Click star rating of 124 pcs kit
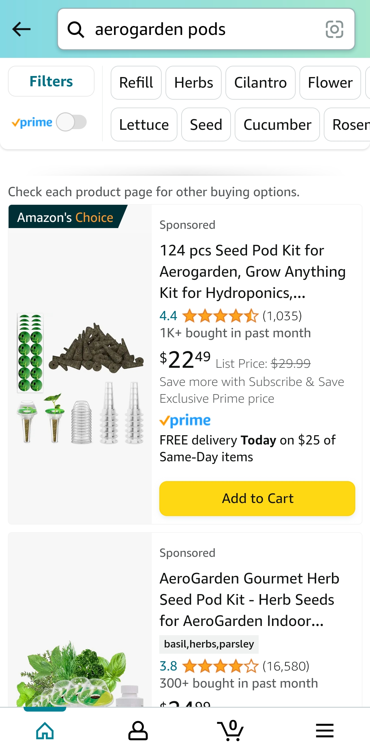This screenshot has height=753, width=370. point(220,316)
